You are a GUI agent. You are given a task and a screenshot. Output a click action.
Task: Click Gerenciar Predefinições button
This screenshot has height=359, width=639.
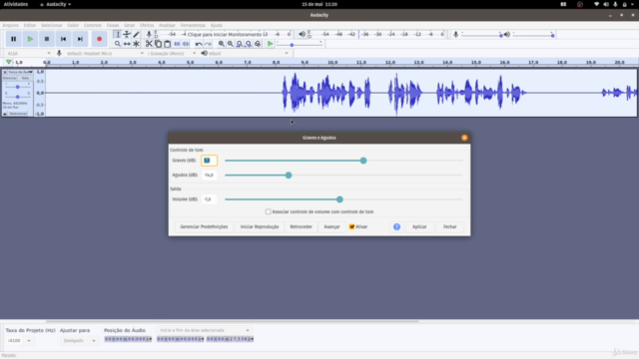pos(204,226)
